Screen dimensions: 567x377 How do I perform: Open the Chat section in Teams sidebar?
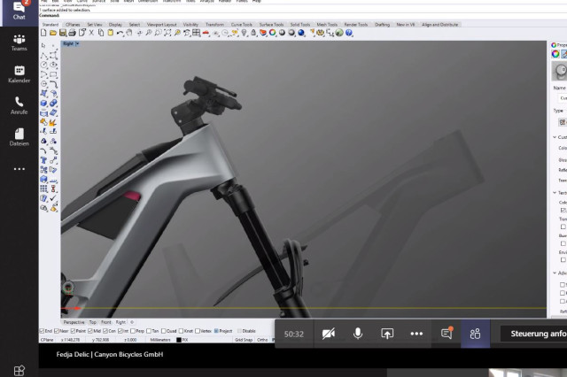coord(19,11)
